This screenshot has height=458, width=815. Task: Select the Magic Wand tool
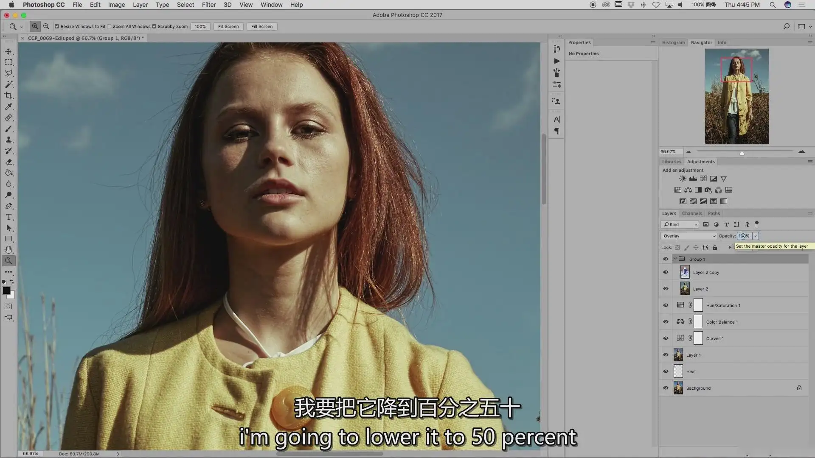click(8, 84)
